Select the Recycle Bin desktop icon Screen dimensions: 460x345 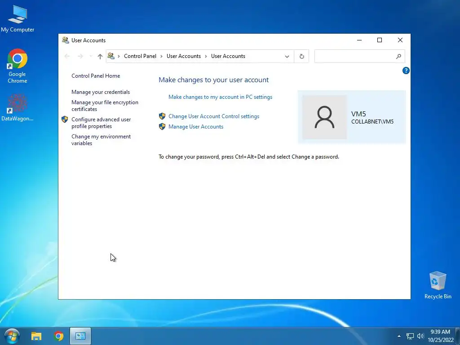(x=438, y=285)
